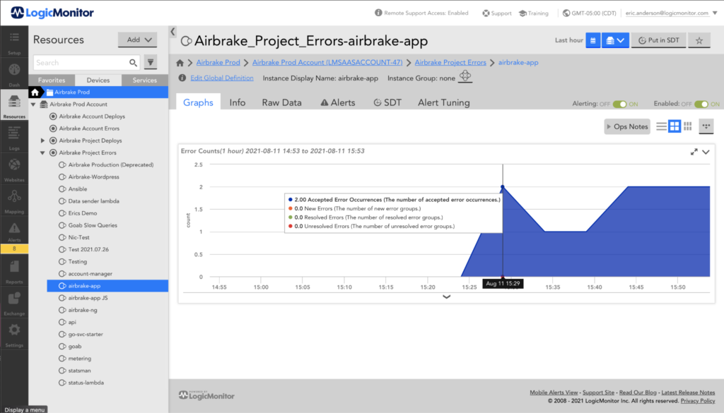This screenshot has width=724, height=413.
Task: Open the graph options dots icon
Action: click(x=706, y=126)
